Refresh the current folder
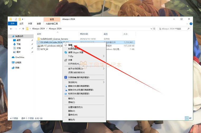 [154, 29]
